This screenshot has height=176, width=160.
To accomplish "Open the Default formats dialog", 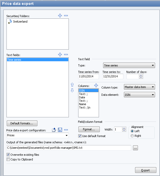I will point(22,123).
